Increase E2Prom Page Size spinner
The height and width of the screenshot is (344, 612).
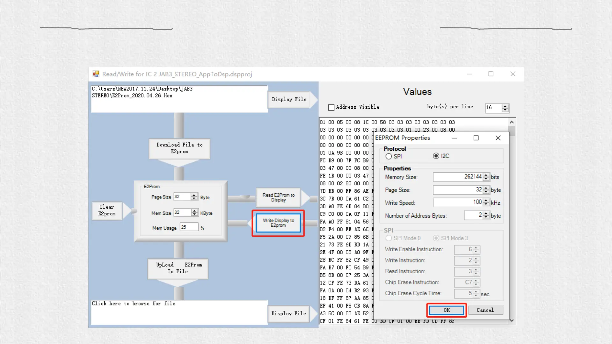[194, 195]
